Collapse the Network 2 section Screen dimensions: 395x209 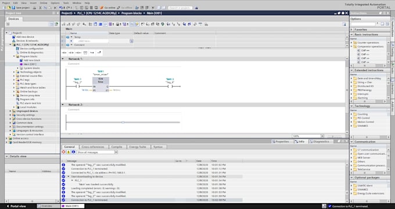pyautogui.click(x=63, y=104)
